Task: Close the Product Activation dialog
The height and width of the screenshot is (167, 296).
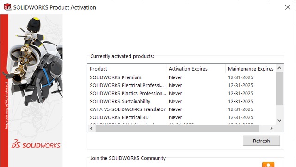Action: pos(288,7)
